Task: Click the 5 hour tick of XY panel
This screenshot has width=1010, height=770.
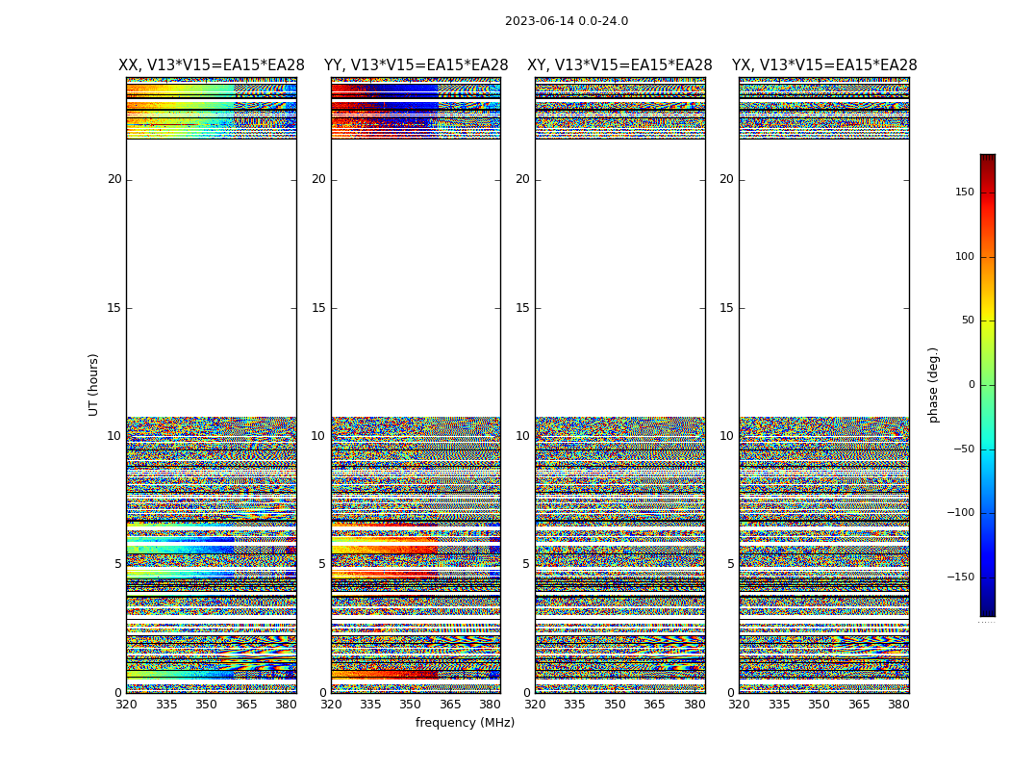Action: point(526,564)
